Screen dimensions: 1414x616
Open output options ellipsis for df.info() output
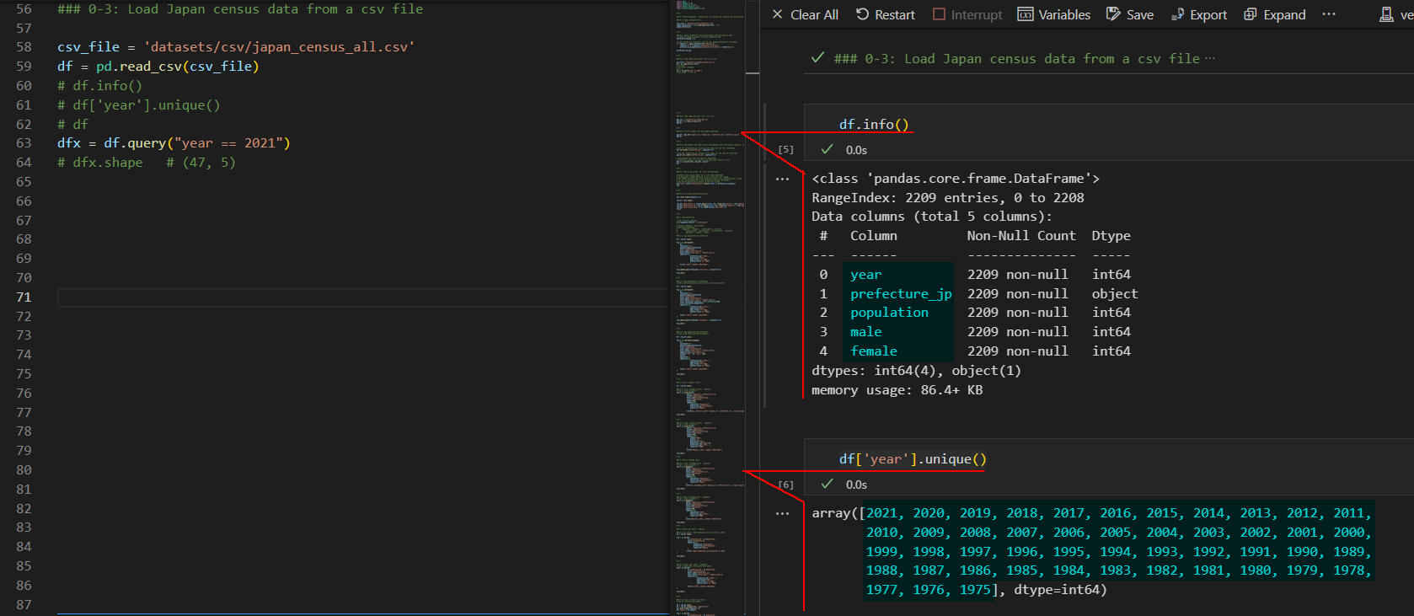coord(782,179)
